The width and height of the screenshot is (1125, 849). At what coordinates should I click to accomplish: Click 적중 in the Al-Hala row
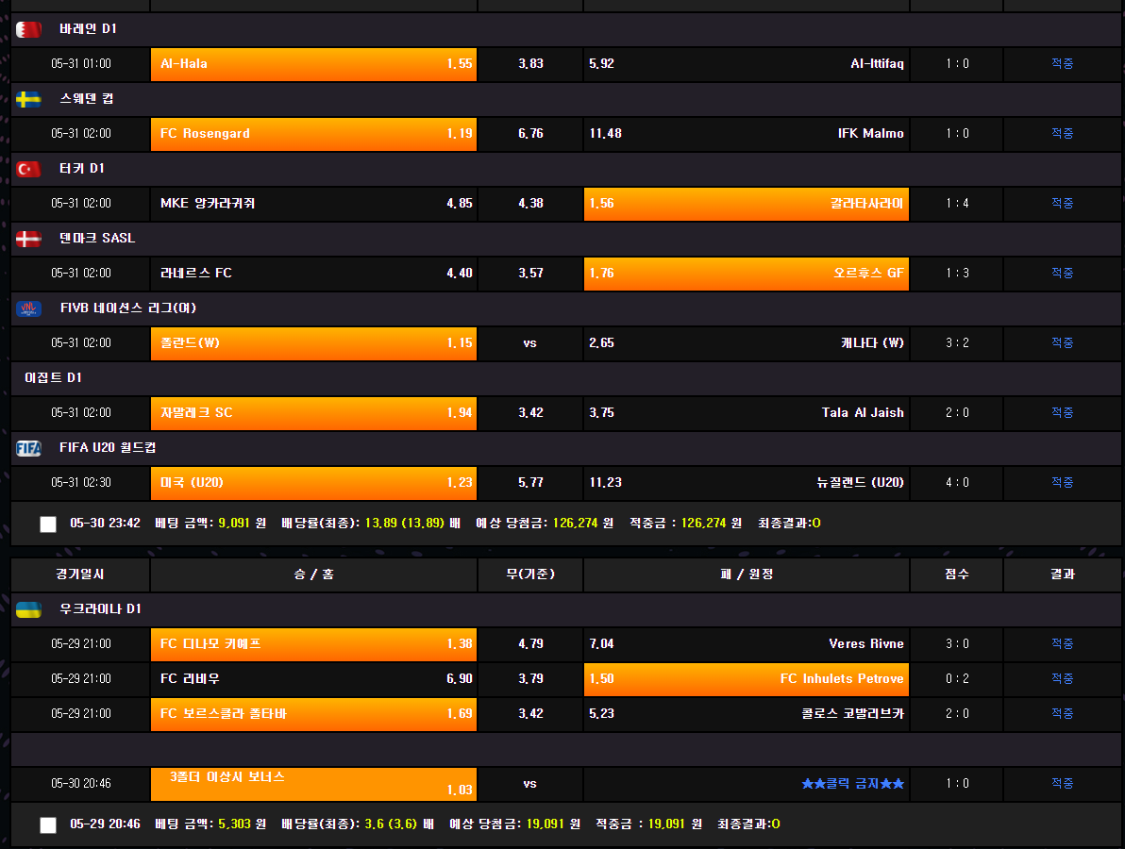point(1062,64)
